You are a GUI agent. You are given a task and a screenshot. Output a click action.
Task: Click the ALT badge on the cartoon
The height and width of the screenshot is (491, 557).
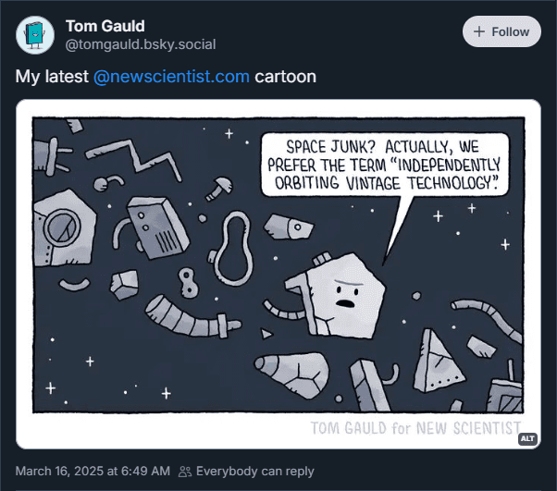coord(527,438)
